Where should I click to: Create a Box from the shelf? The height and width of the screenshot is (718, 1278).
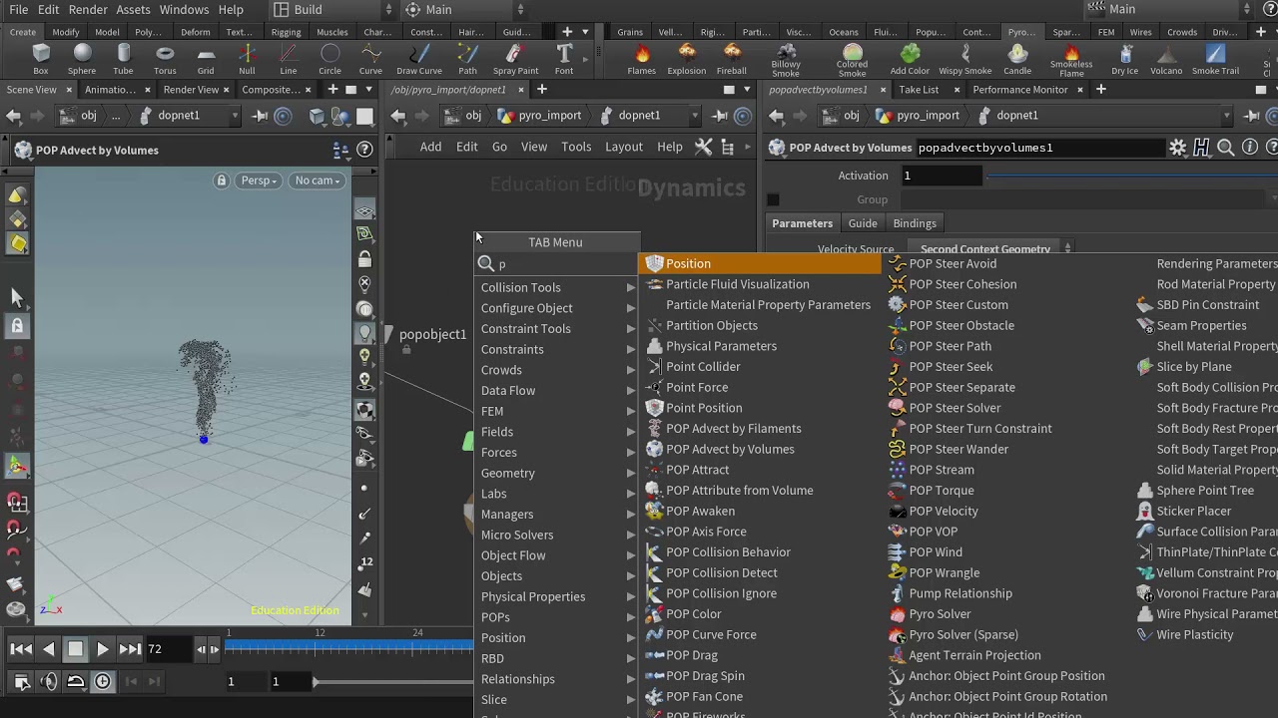tap(41, 59)
